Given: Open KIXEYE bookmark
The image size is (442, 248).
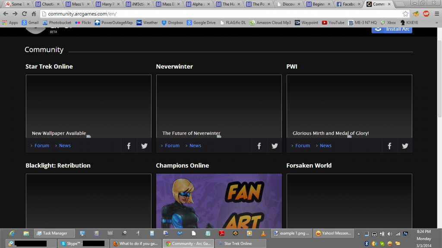Looking at the screenshot, I should click(409, 22).
